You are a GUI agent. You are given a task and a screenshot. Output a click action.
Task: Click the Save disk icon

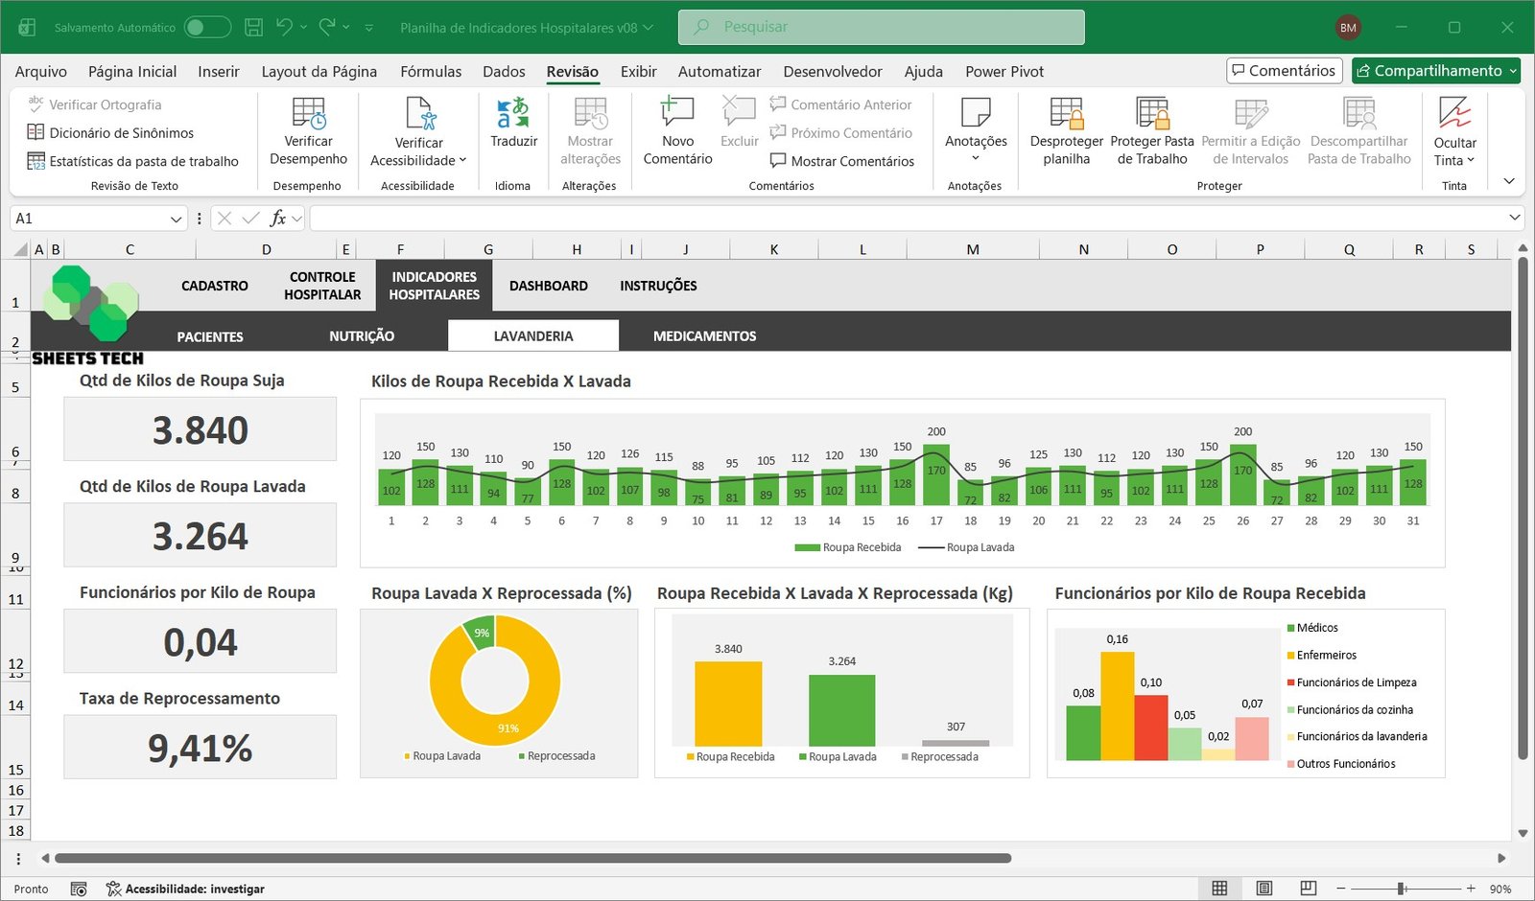(254, 28)
